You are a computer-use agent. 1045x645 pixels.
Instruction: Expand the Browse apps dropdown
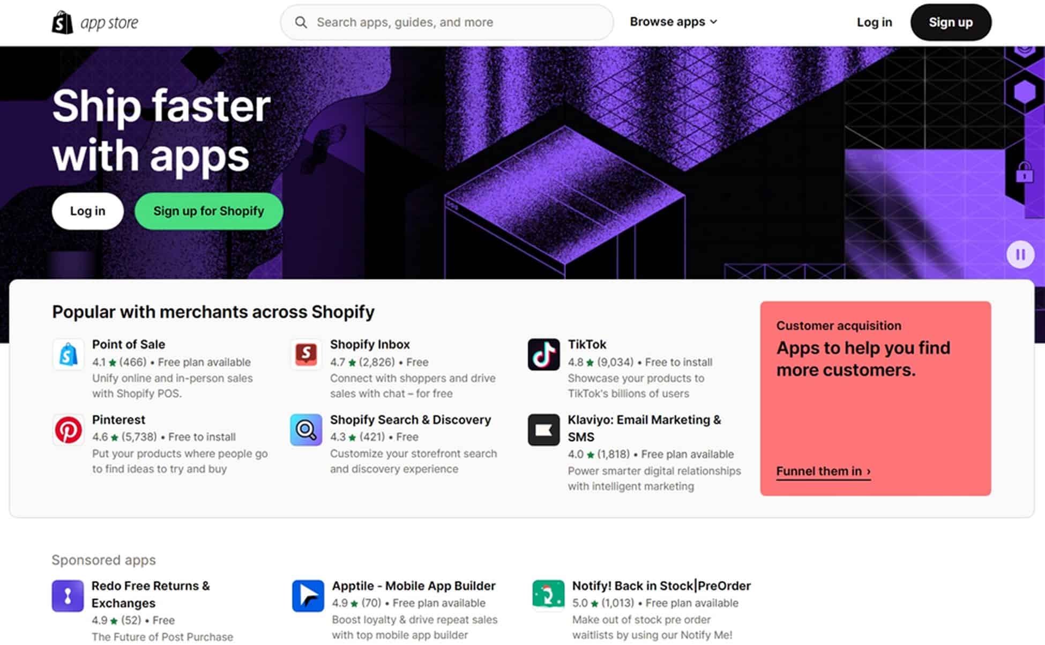coord(672,21)
